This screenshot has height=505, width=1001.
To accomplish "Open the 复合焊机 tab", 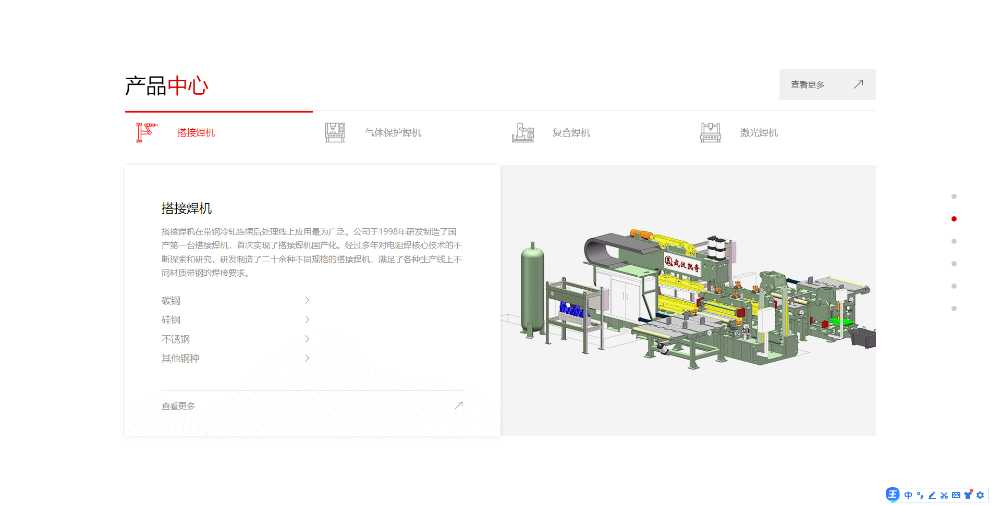I will 594,132.
